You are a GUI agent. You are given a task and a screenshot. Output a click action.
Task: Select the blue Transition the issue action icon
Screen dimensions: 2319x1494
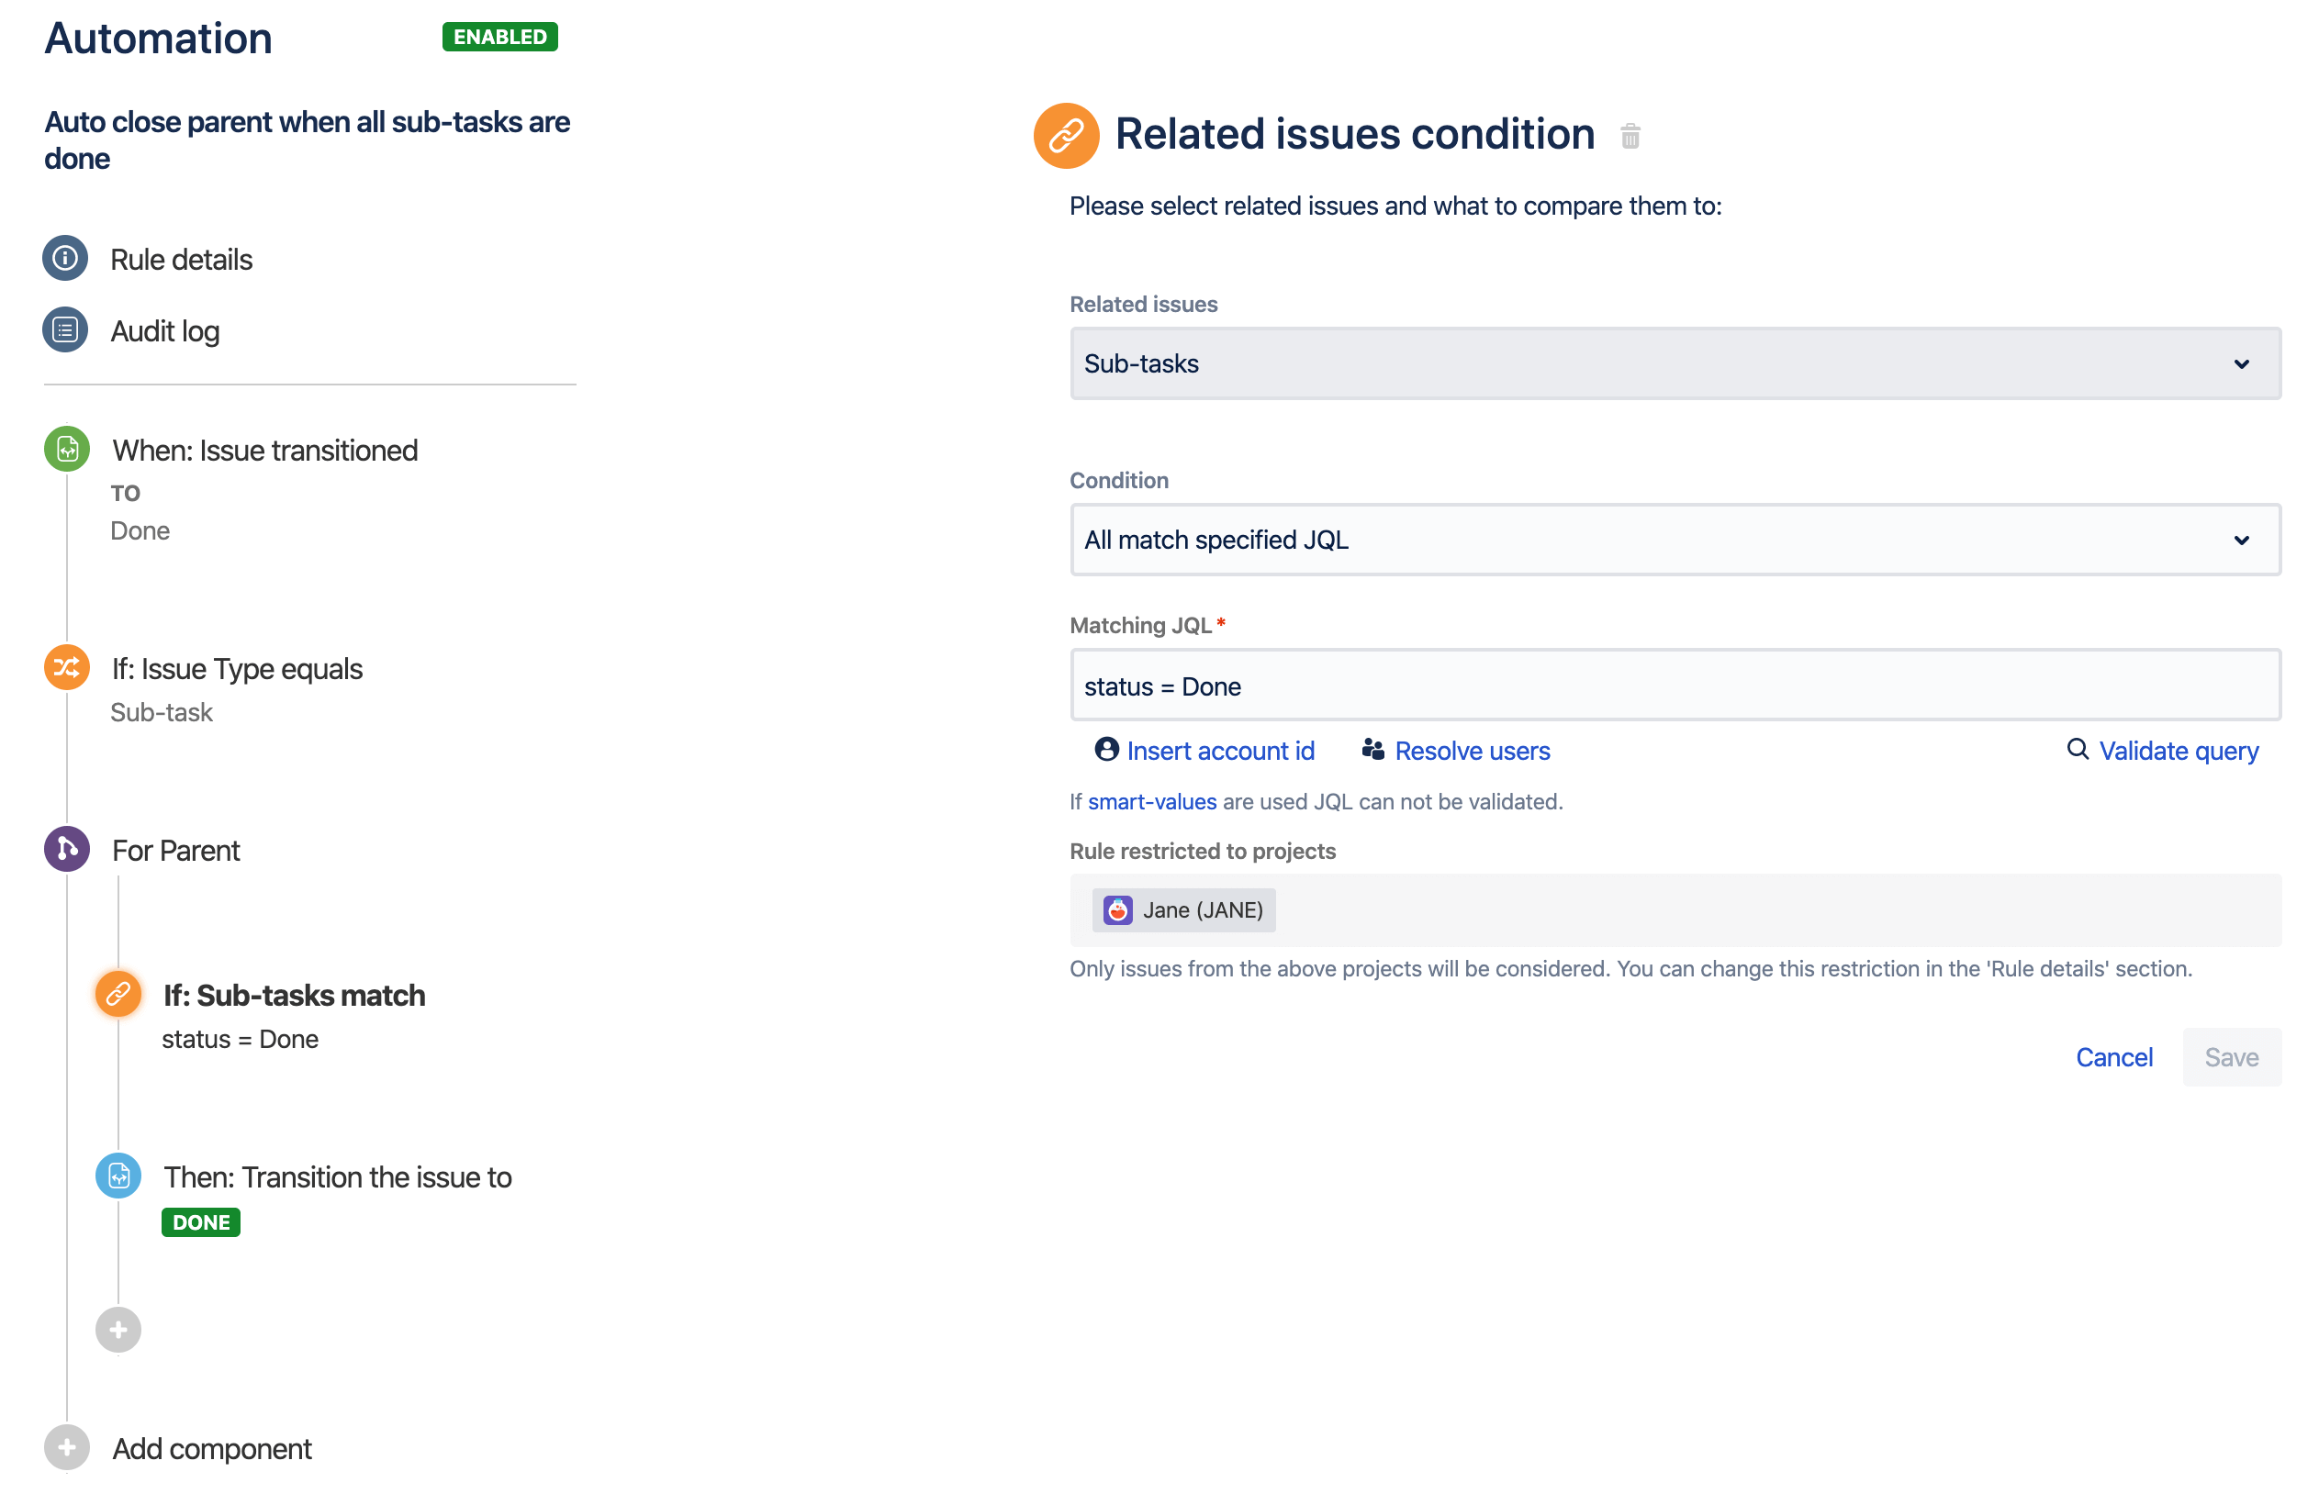[x=118, y=1176]
